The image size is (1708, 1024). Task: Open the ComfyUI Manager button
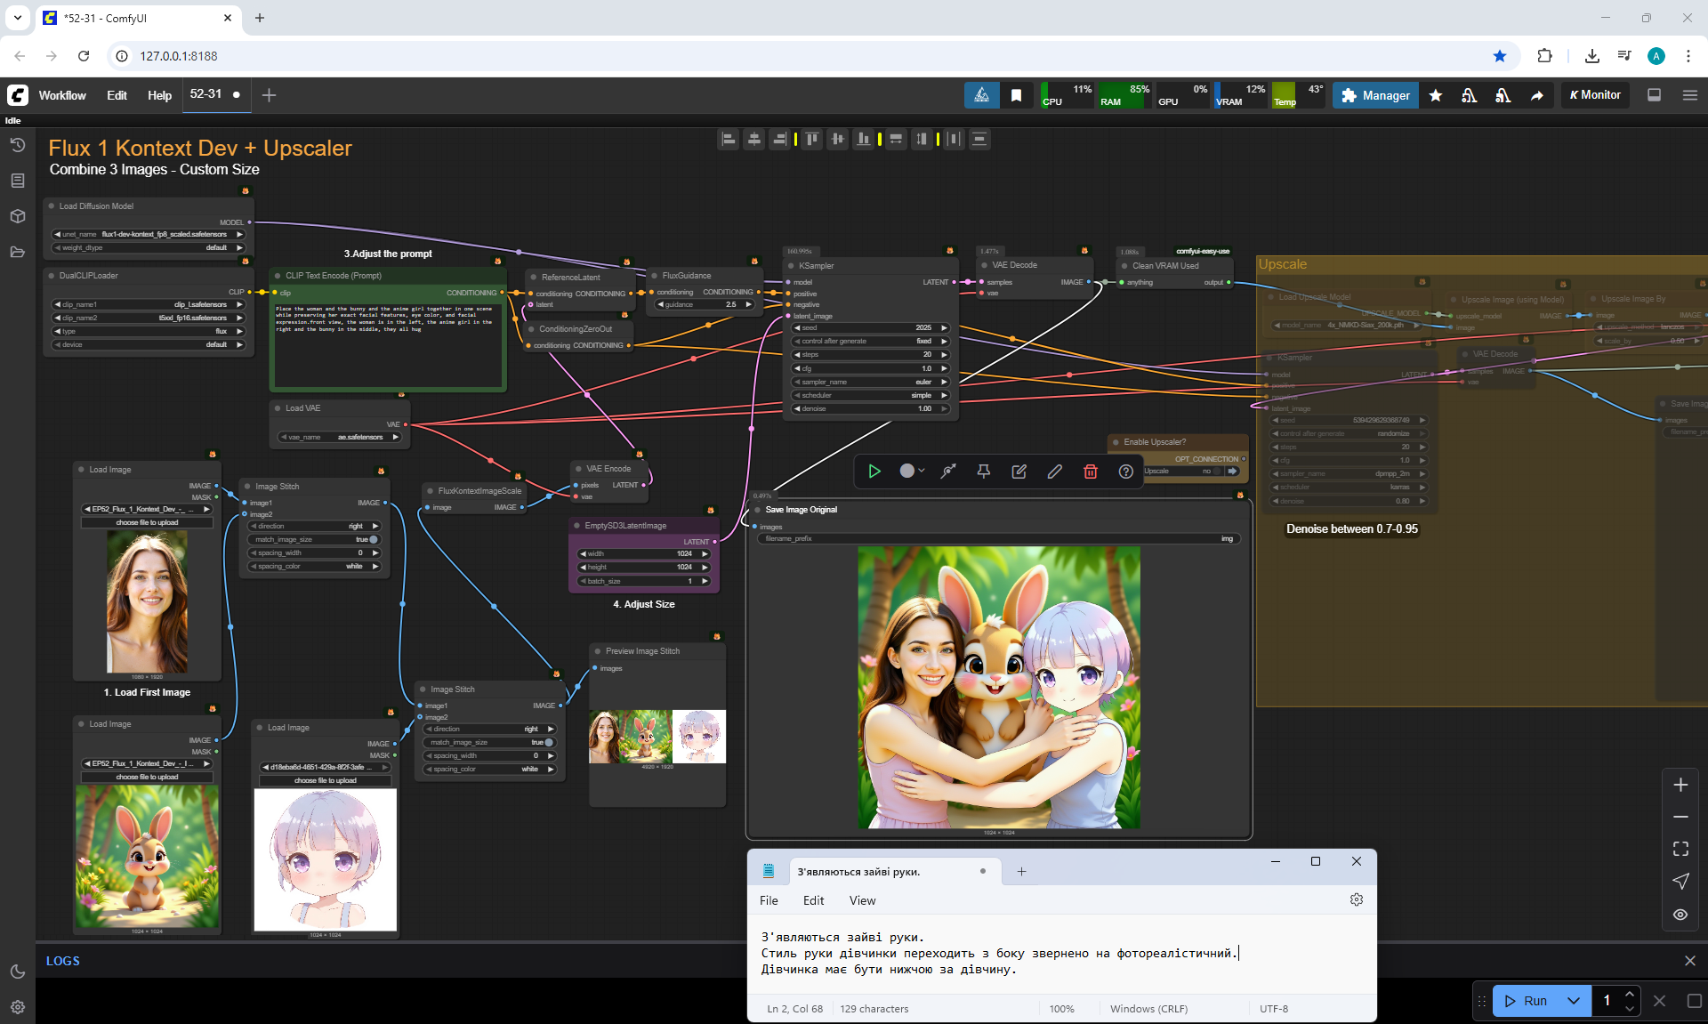point(1375,95)
